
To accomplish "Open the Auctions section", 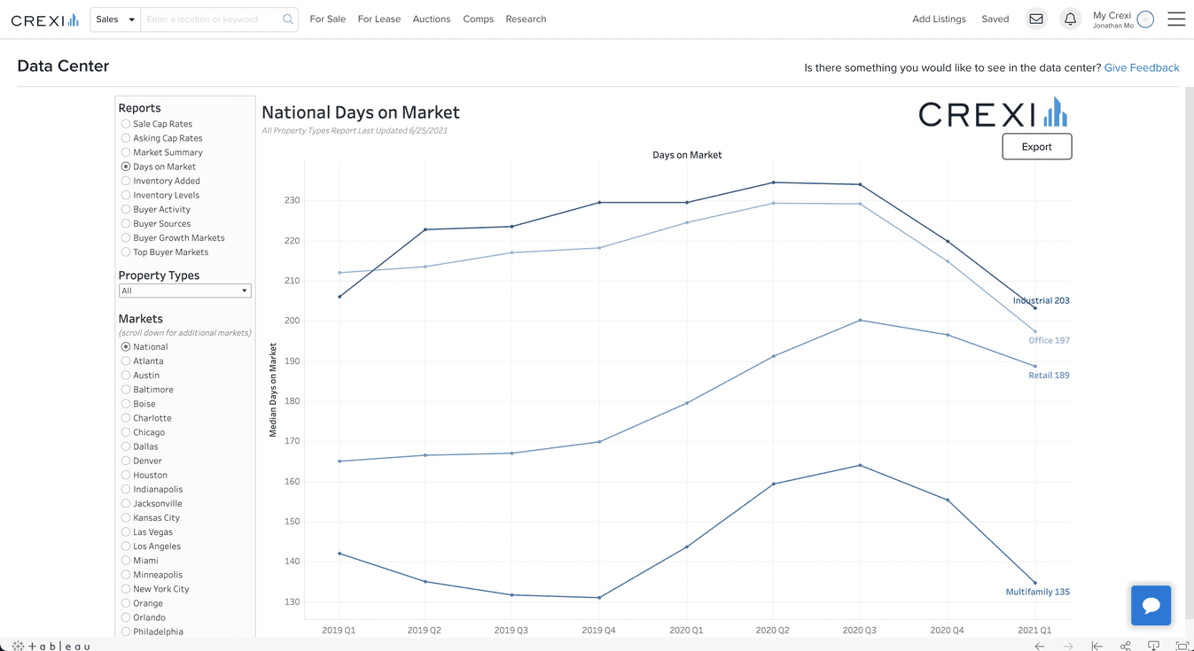I will tap(432, 18).
